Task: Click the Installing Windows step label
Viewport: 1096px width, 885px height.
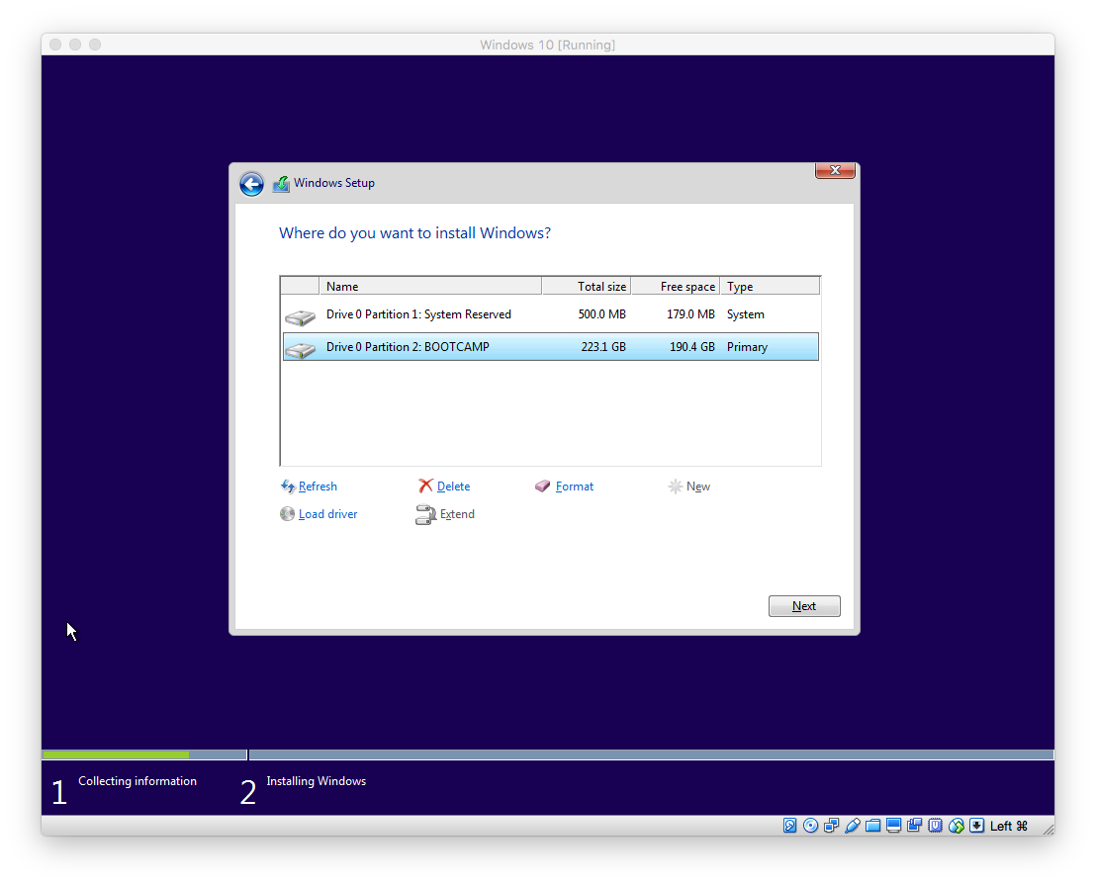Action: click(x=316, y=781)
